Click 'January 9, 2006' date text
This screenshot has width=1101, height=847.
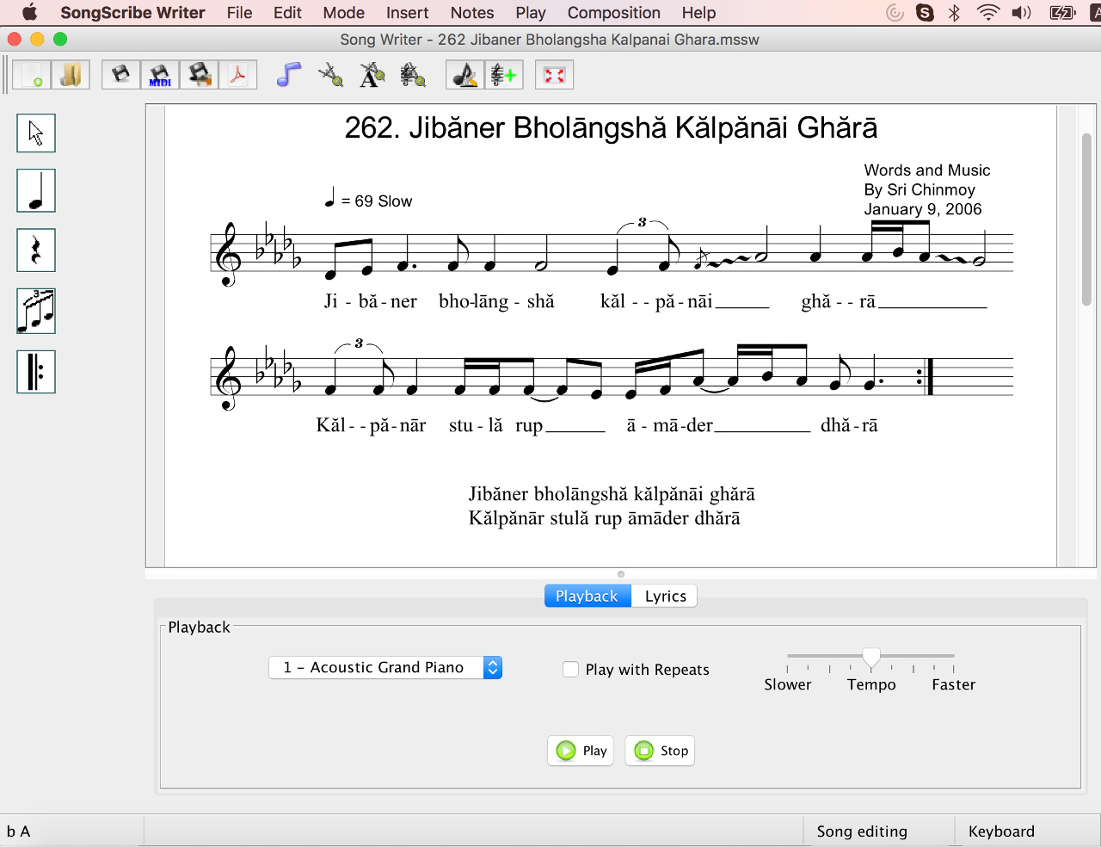coord(923,209)
